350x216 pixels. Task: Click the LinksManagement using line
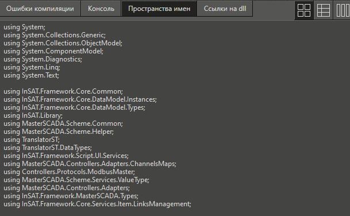pyautogui.click(x=97, y=204)
